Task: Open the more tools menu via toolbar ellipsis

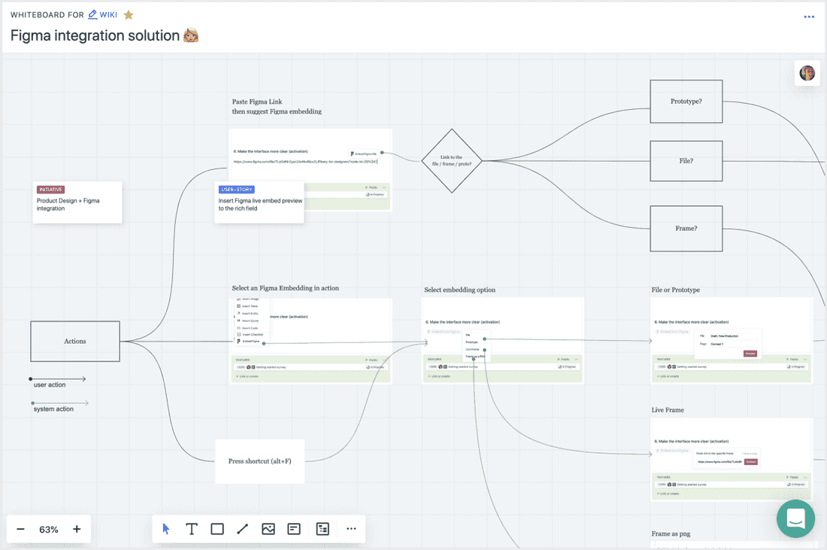Action: click(351, 529)
